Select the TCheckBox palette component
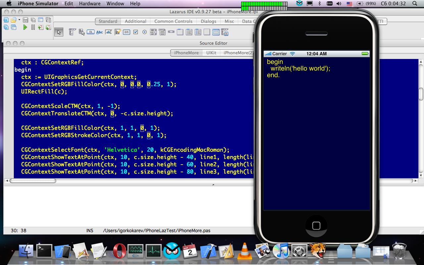Viewport: 424px width, 265px height. pos(135,32)
